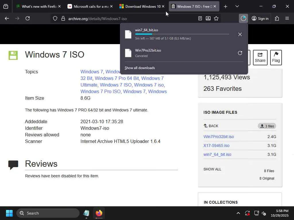The height and width of the screenshot is (220, 294).
Task: Open the clock showing 5:58 PM
Action: pyautogui.click(x=280, y=213)
